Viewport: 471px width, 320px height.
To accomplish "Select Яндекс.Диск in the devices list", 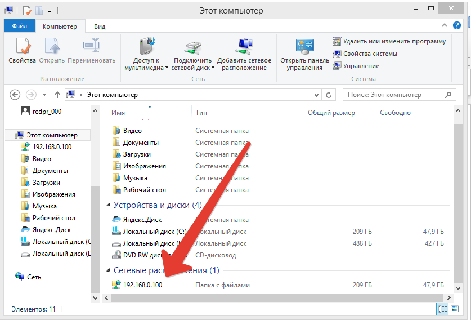I will [x=142, y=220].
